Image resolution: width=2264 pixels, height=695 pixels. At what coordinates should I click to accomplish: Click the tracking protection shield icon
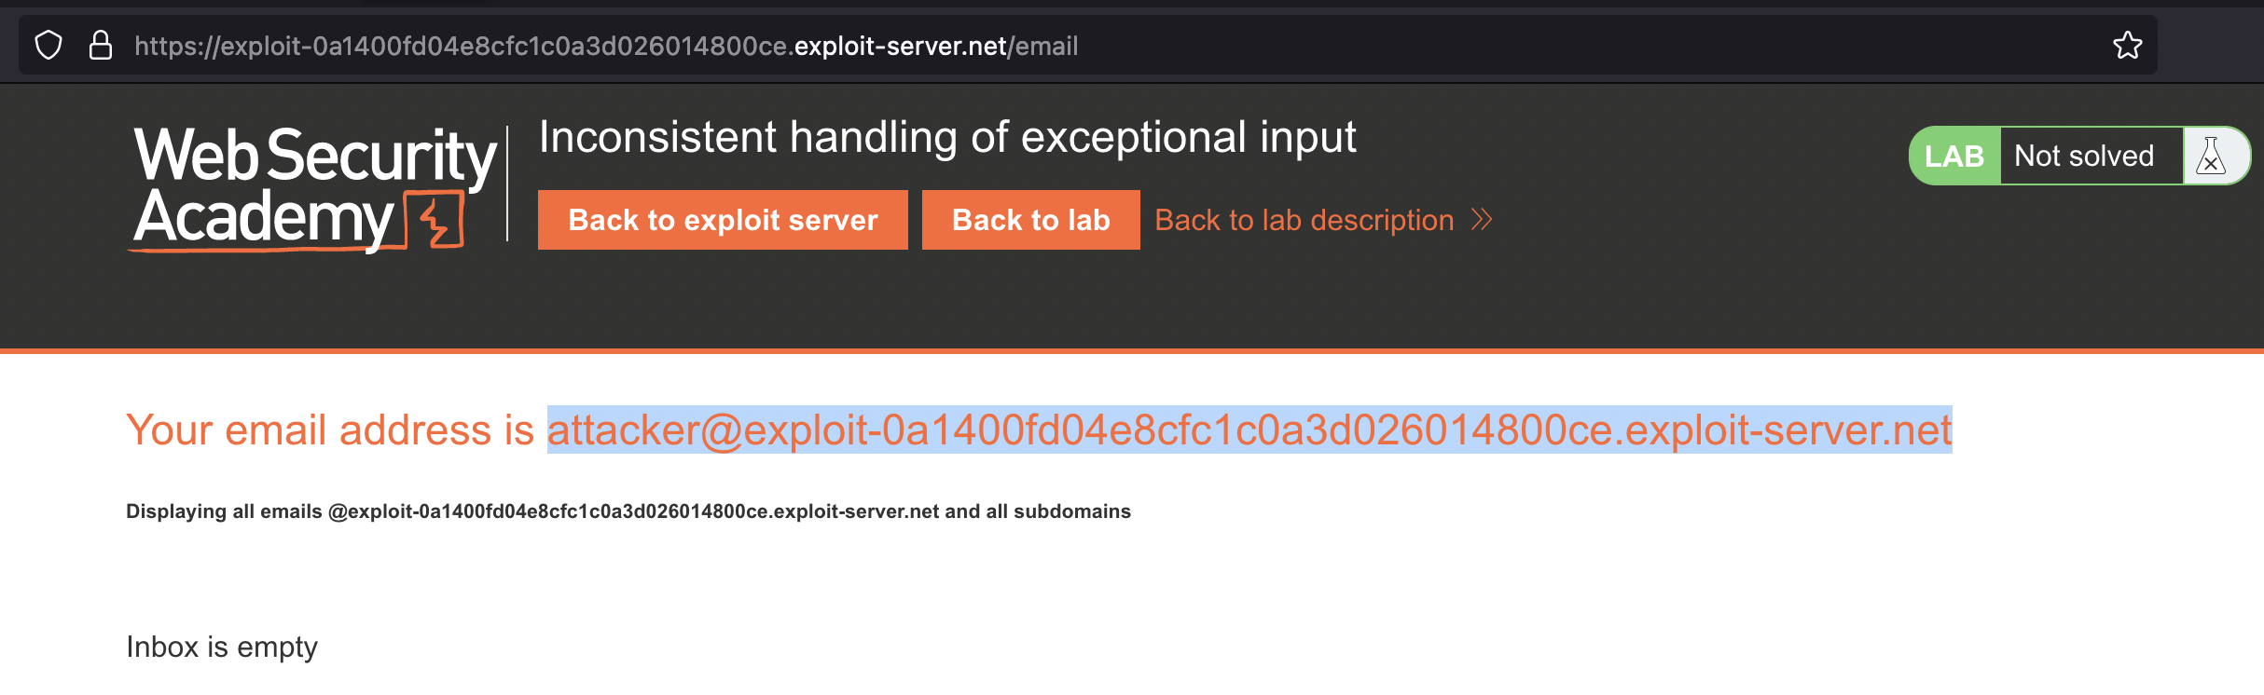[x=48, y=46]
